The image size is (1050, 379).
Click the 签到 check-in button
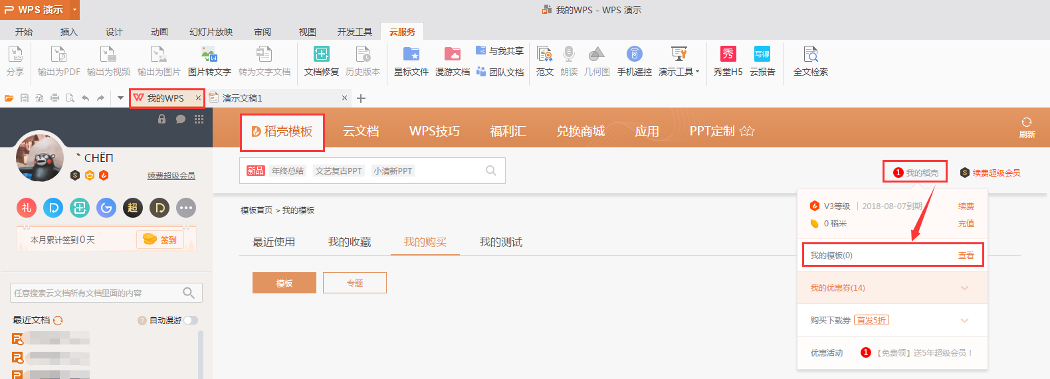click(x=160, y=240)
